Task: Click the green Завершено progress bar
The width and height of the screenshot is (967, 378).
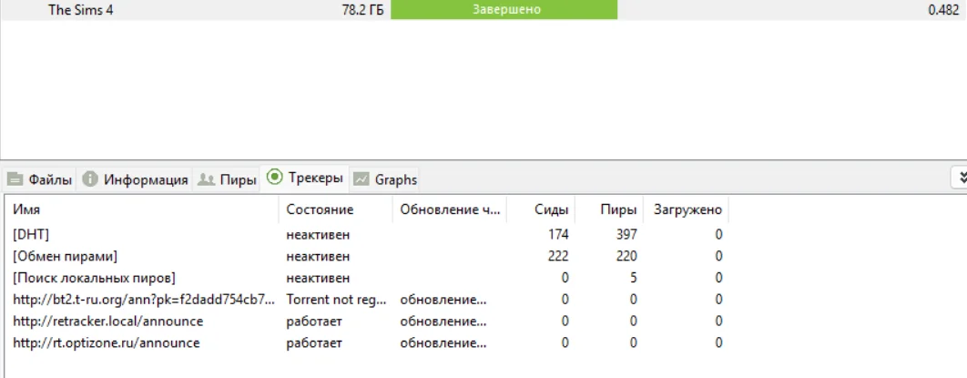Action: (x=504, y=10)
